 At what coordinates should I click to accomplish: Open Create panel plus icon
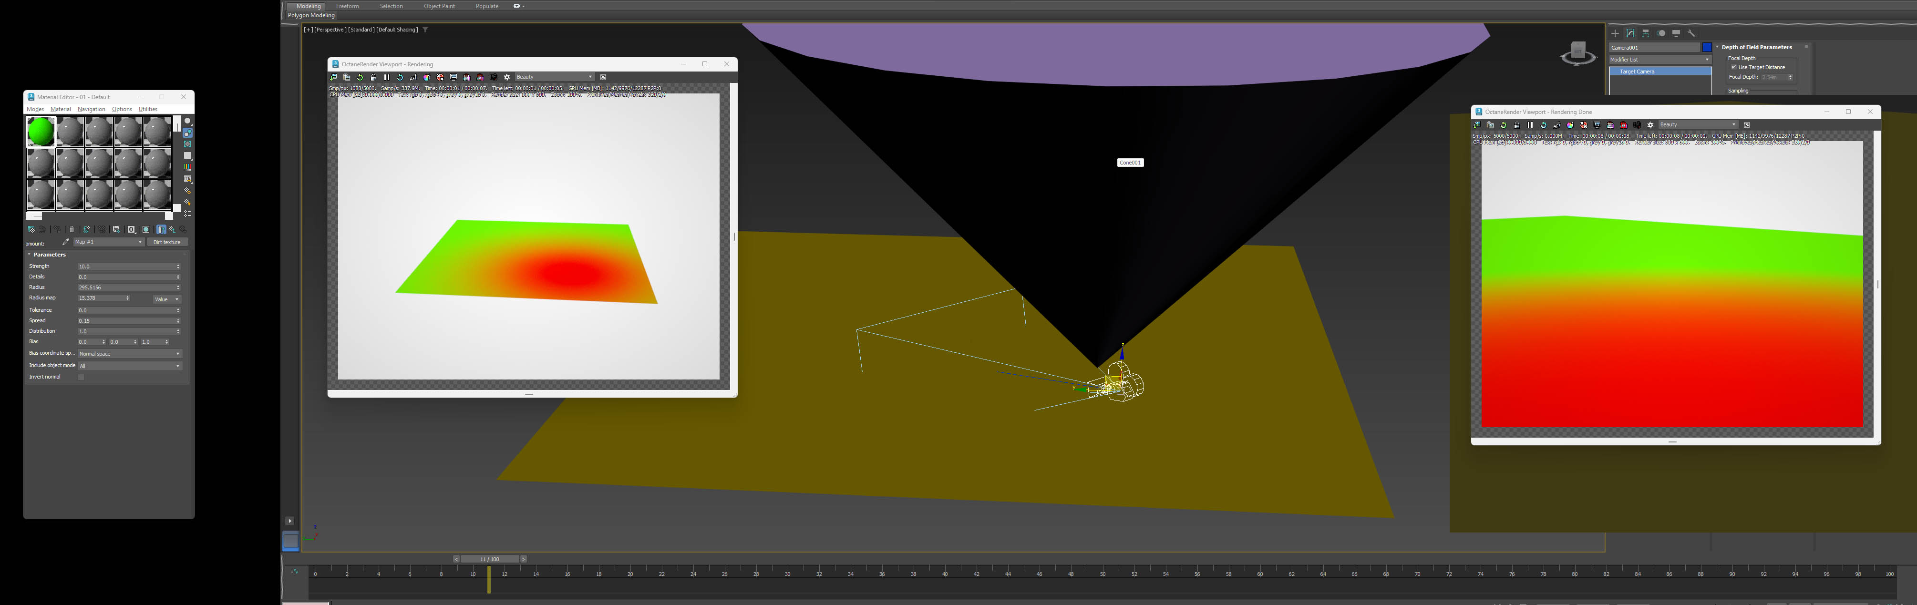click(x=1615, y=33)
